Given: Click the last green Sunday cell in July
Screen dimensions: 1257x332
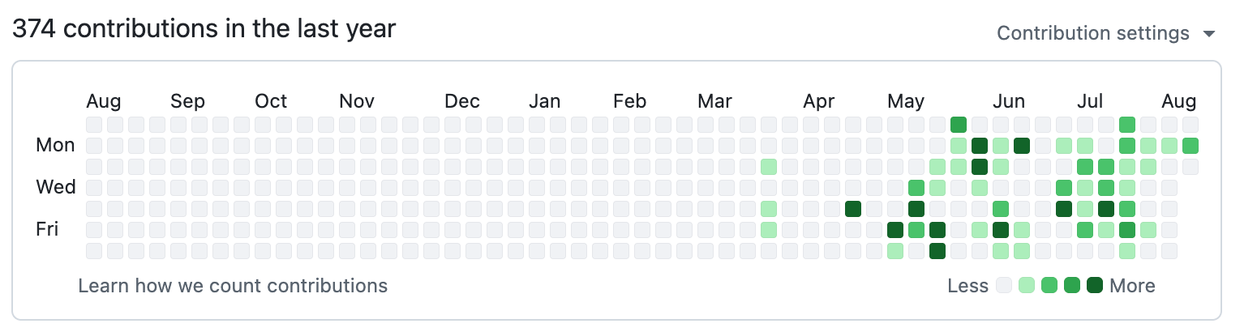Looking at the screenshot, I should (x=1127, y=125).
